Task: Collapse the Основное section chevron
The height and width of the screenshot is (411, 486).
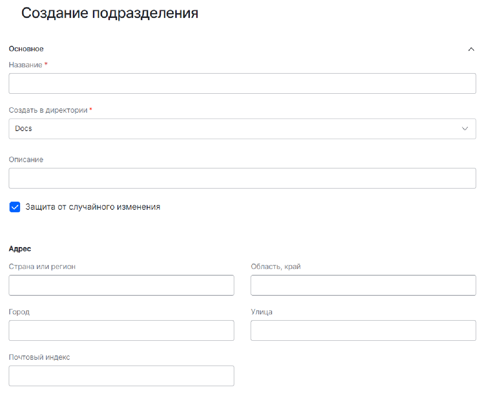Action: click(471, 49)
